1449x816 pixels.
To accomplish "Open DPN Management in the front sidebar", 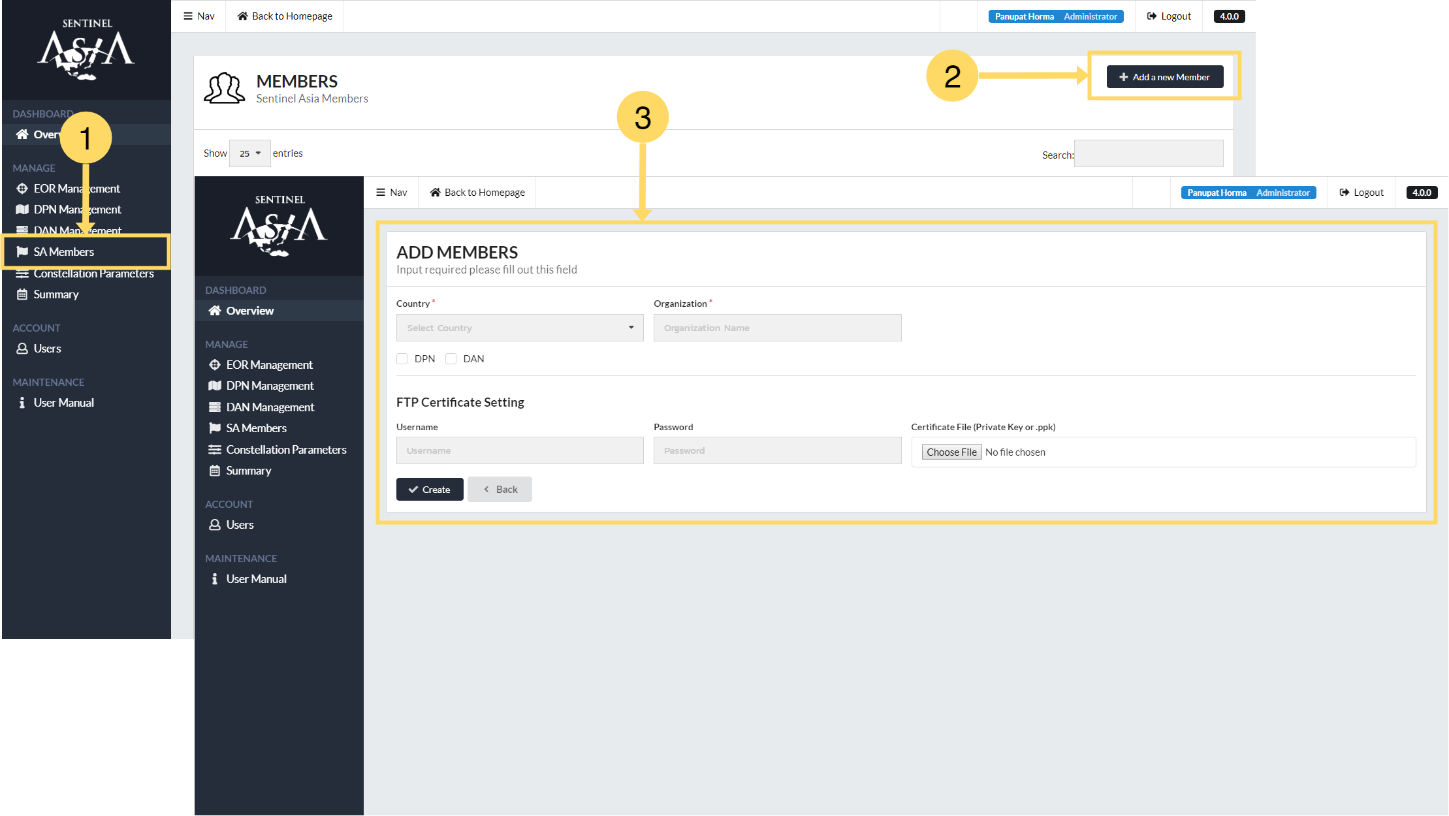I will pos(270,386).
